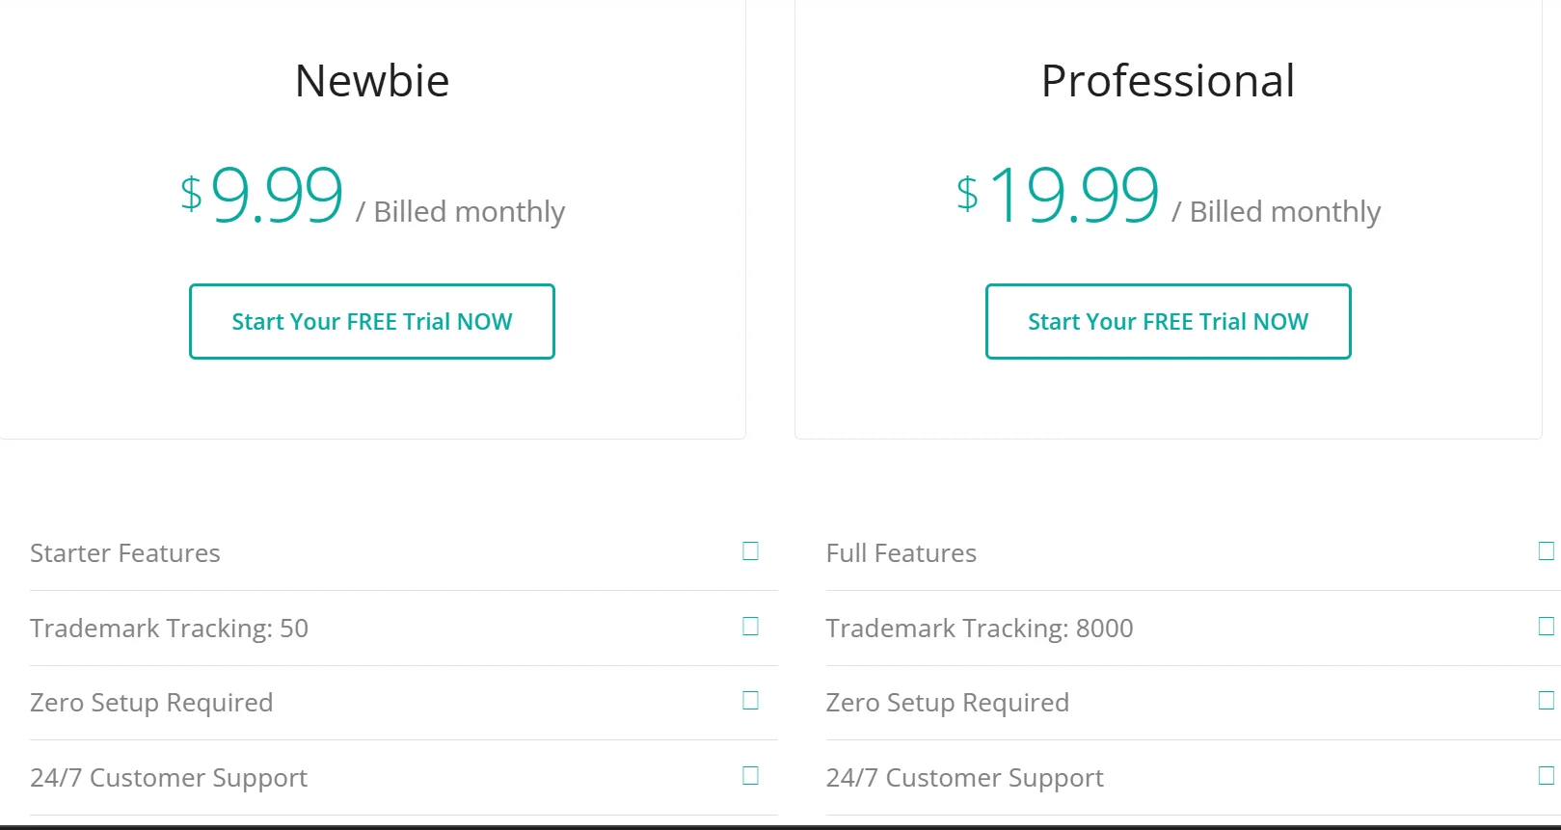Click the Professional 24/7 Customer Support icon
The width and height of the screenshot is (1561, 830).
1546,776
